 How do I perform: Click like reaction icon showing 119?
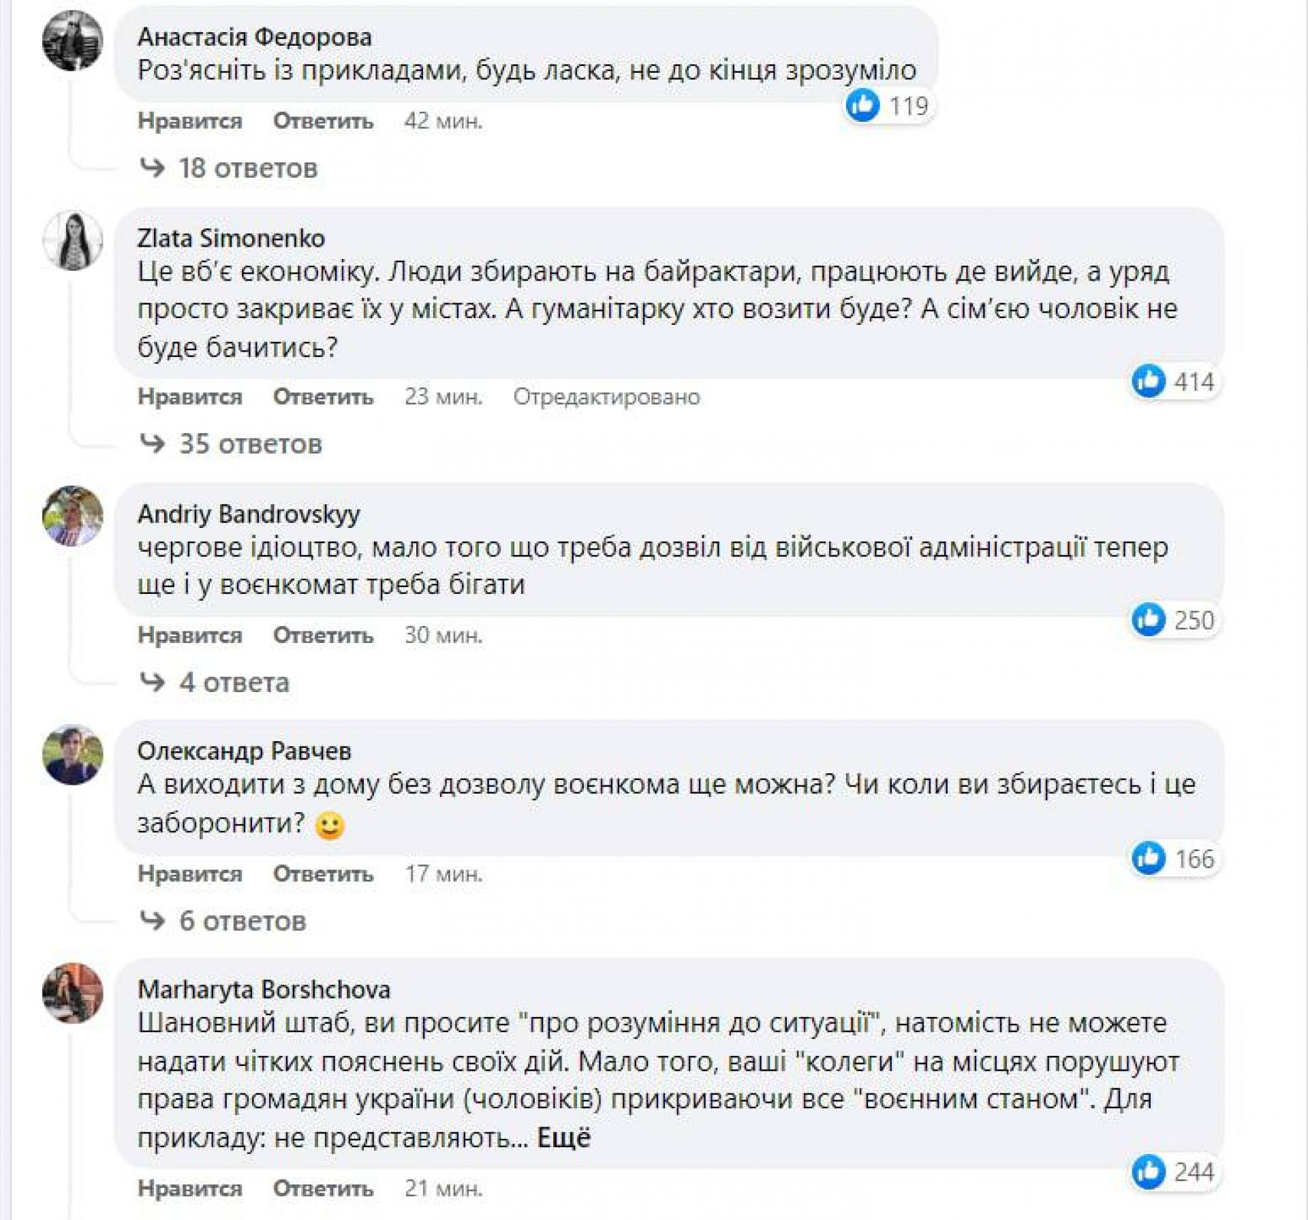pyautogui.click(x=862, y=106)
